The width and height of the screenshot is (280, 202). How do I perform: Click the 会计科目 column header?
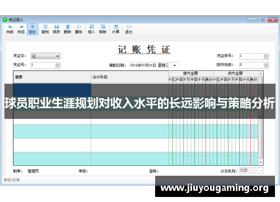pyautogui.click(x=130, y=77)
